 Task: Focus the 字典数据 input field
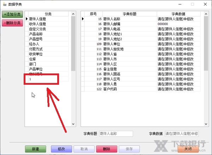click(x=182, y=134)
